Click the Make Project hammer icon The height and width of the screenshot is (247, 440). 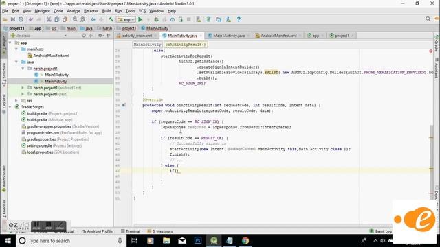(x=111, y=19)
